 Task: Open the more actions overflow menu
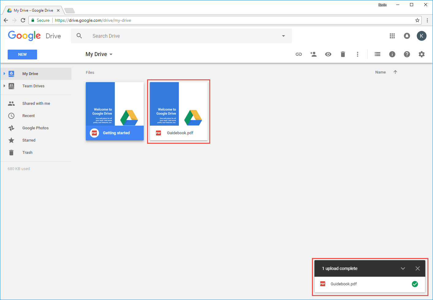(358, 54)
